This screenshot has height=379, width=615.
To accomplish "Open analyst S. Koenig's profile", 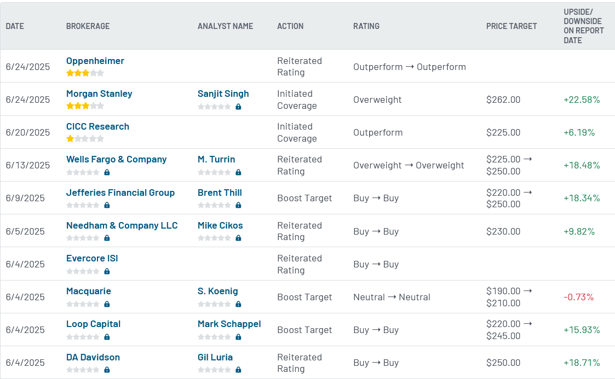I will (217, 291).
